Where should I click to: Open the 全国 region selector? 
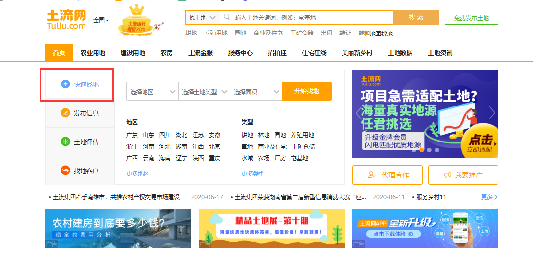pos(101,20)
